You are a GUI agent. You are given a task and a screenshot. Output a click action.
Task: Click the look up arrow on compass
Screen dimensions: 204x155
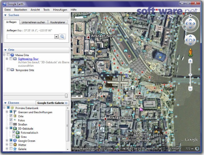point(190,20)
